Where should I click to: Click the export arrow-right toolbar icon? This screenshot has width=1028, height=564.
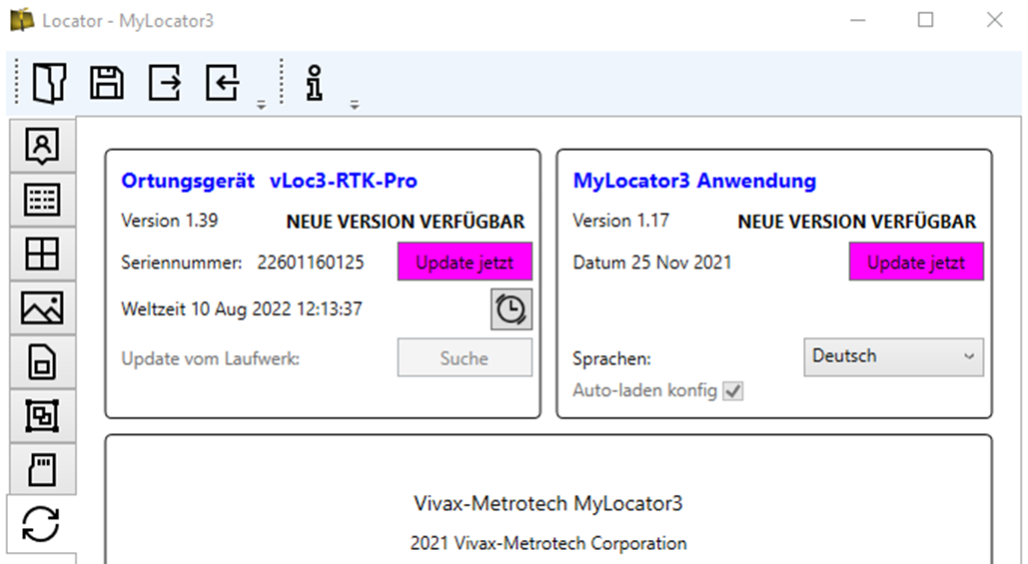[164, 83]
